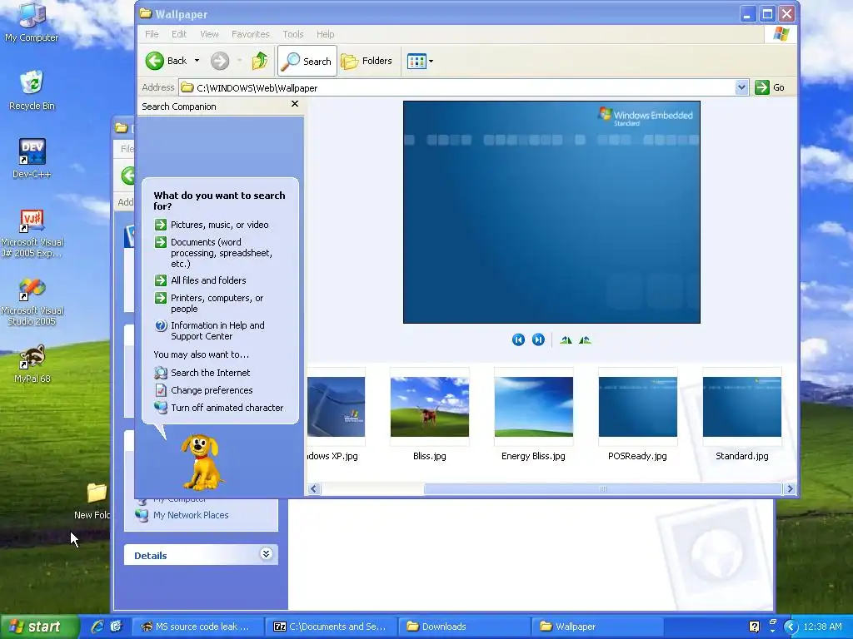The height and width of the screenshot is (639, 853).
Task: Expand the address bar dropdown arrow
Action: click(x=741, y=87)
